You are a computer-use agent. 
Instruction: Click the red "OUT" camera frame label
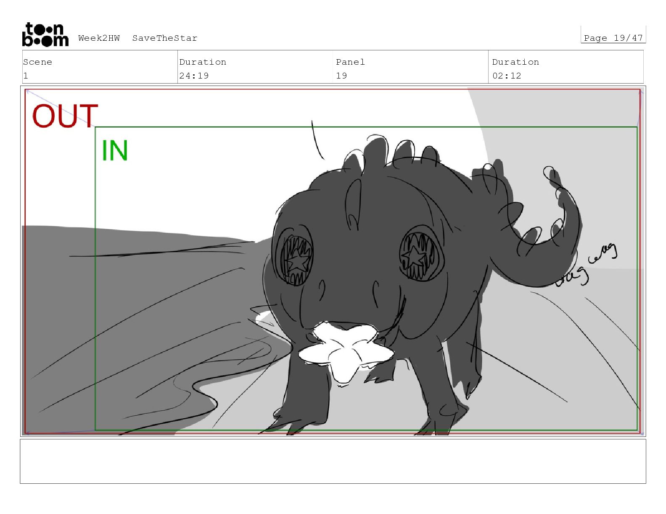(65, 116)
